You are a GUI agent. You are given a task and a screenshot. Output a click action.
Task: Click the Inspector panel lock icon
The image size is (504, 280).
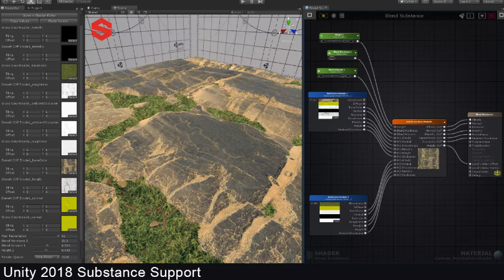[77, 8]
